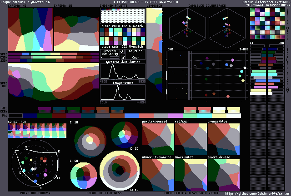Click the CHROMA: 10 colour map
The height and width of the screenshot is (196, 291).
[76, 29]
